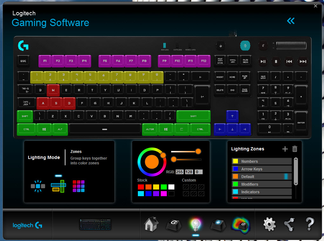The height and width of the screenshot is (241, 324).
Task: Click the play/pause media key
Action: pos(263,61)
